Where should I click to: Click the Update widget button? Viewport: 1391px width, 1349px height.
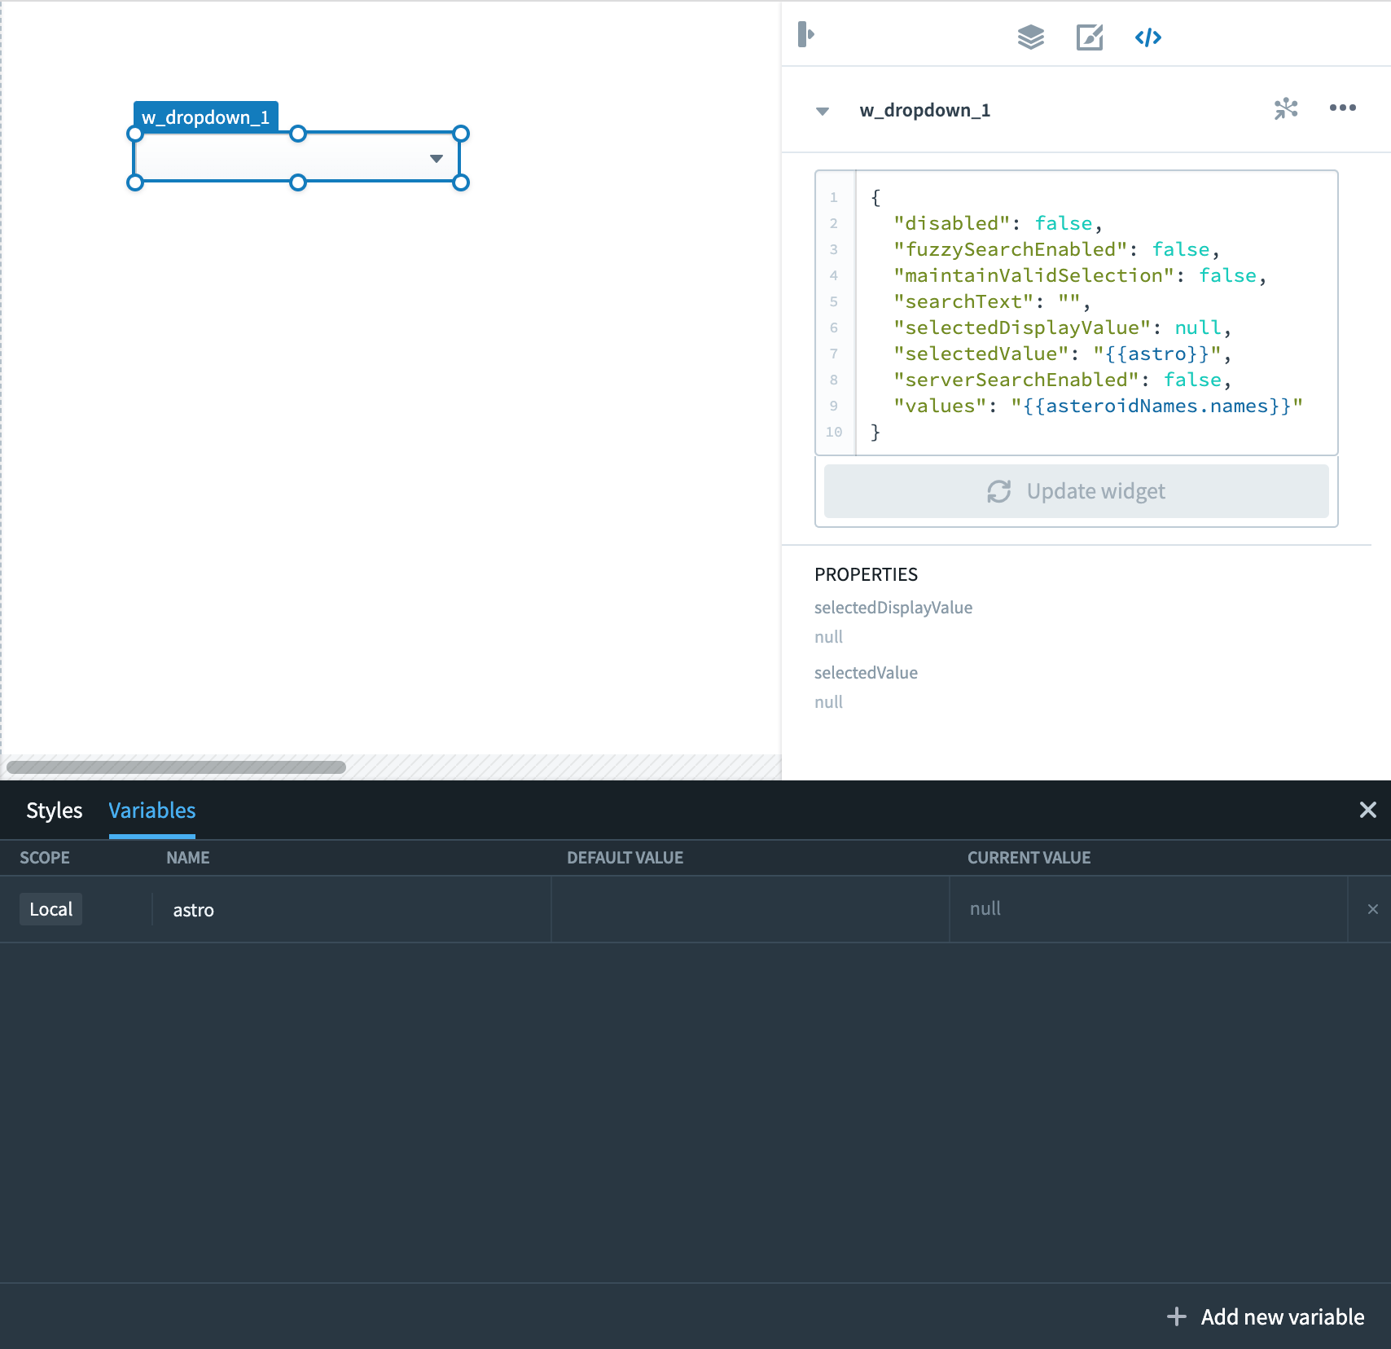[1077, 491]
